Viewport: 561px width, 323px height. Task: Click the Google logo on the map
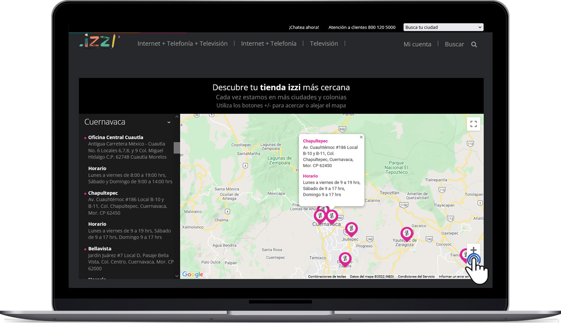[193, 275]
